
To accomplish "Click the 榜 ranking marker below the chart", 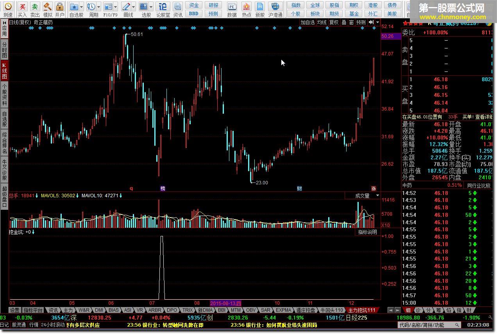I will pyautogui.click(x=163, y=189).
